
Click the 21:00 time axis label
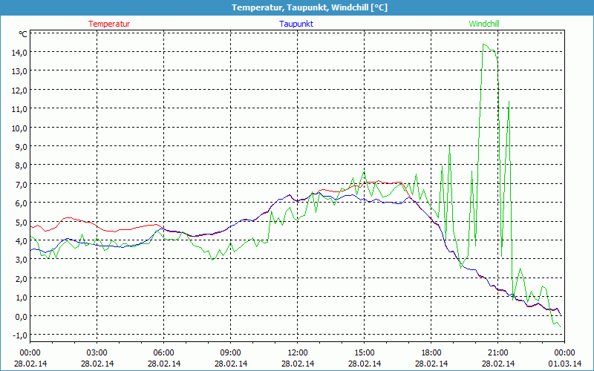pyautogui.click(x=497, y=352)
